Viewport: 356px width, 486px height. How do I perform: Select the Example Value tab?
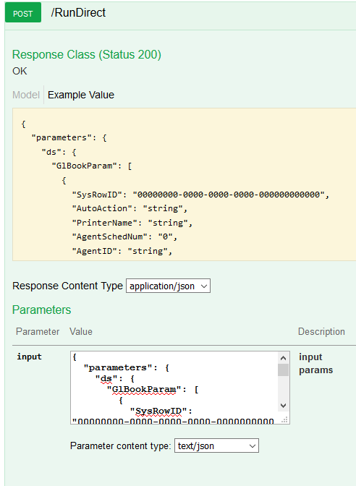click(81, 95)
